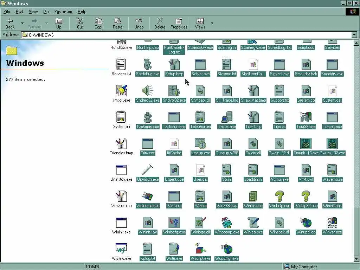The image size is (360, 270).
Task: Open the Back history dropdown arrow
Action: pos(22,23)
